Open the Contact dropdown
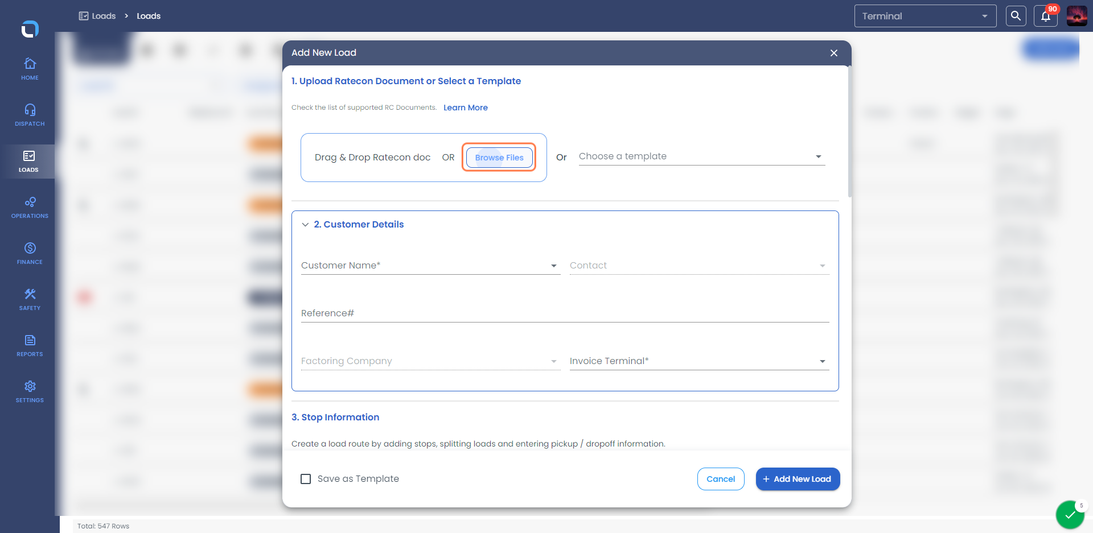This screenshot has height=533, width=1093. [x=699, y=266]
